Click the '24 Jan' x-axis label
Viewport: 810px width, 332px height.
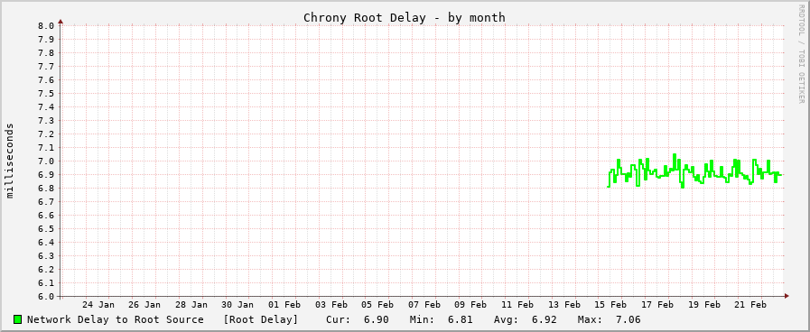coord(98,305)
